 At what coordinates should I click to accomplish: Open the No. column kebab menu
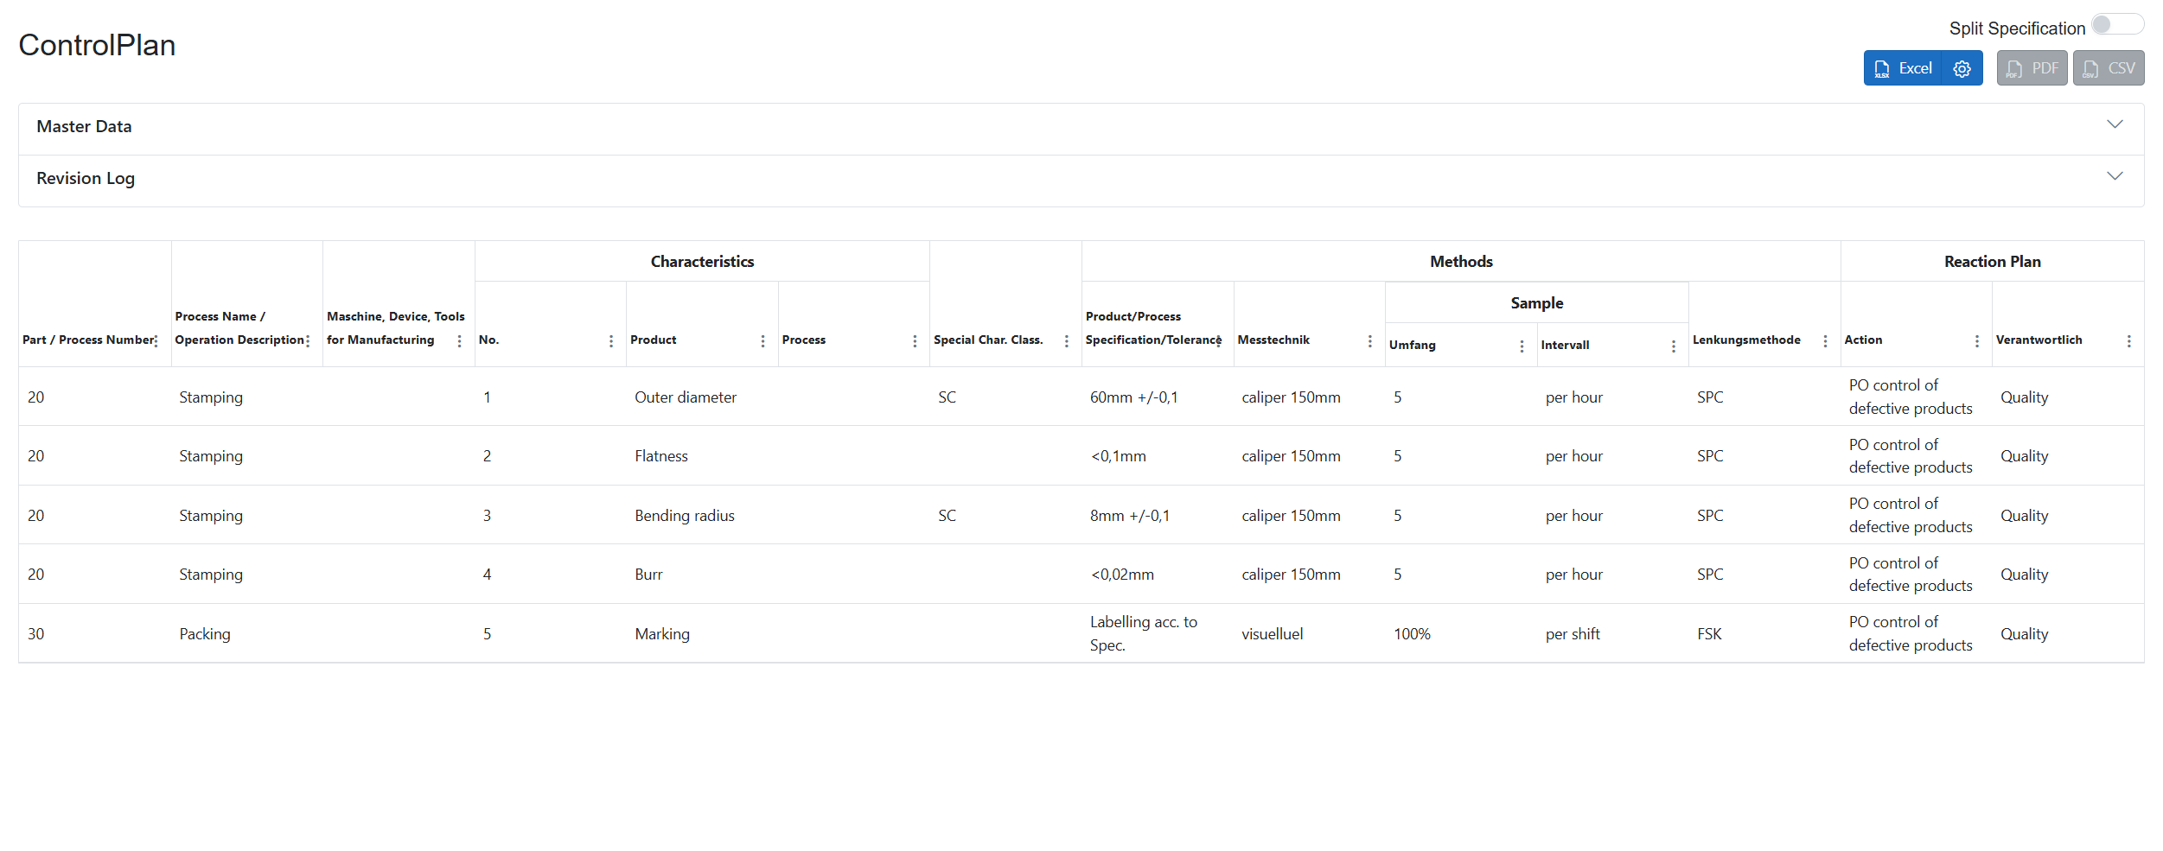tap(611, 341)
